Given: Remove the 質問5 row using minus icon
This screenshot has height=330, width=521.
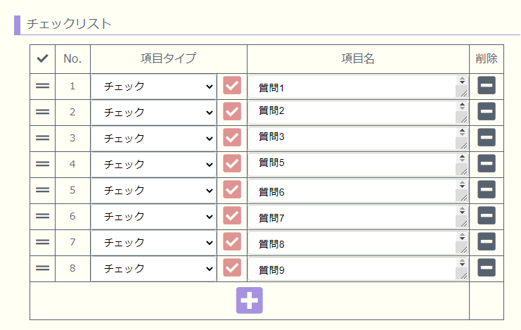Looking at the screenshot, I should 487,163.
